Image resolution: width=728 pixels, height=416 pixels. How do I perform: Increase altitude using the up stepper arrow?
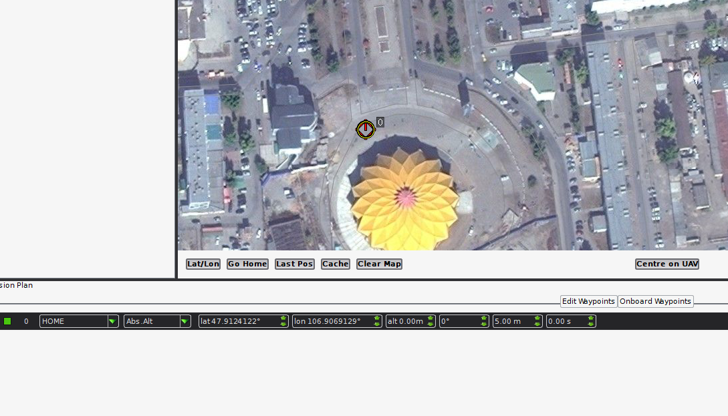coord(431,318)
